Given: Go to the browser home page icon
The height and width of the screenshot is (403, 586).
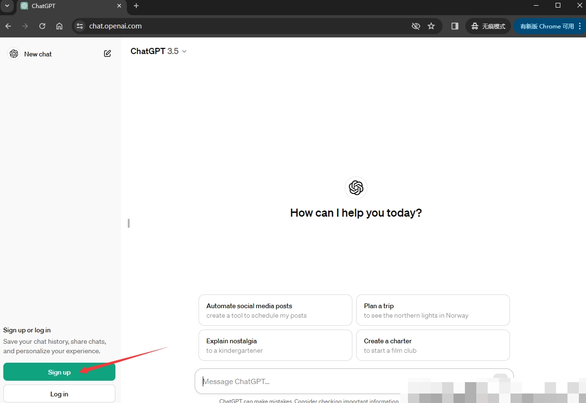Looking at the screenshot, I should (59, 26).
